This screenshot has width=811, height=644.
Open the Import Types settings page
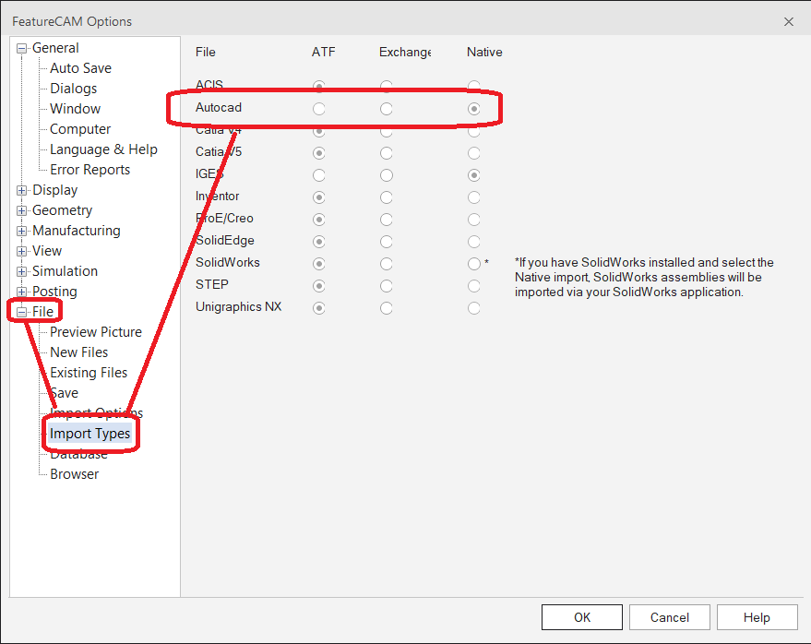tap(90, 433)
